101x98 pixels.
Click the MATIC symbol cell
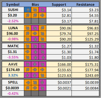tap(13, 46)
